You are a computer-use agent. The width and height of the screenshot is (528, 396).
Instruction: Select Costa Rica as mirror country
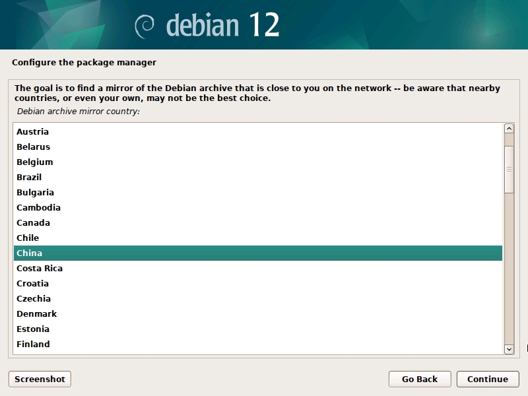[x=40, y=269]
